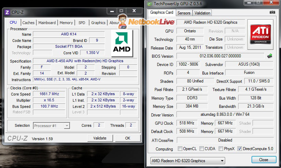This screenshot has height=168, width=281.
Task: Click the Bandwidth 21.3 GB/s value
Action: point(256,106)
